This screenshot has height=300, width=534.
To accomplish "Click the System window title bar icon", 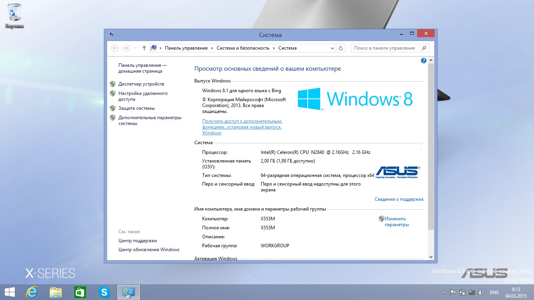I will (x=111, y=35).
